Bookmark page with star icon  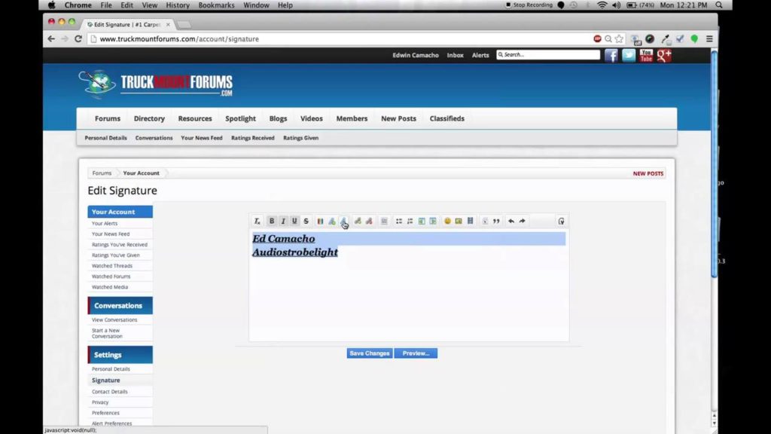[619, 39]
